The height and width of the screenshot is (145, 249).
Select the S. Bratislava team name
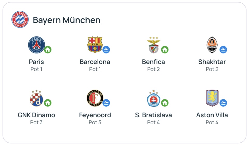click(153, 115)
